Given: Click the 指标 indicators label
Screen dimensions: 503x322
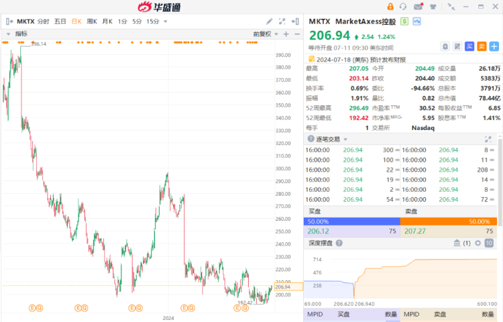Looking at the screenshot, I should pos(21,34).
